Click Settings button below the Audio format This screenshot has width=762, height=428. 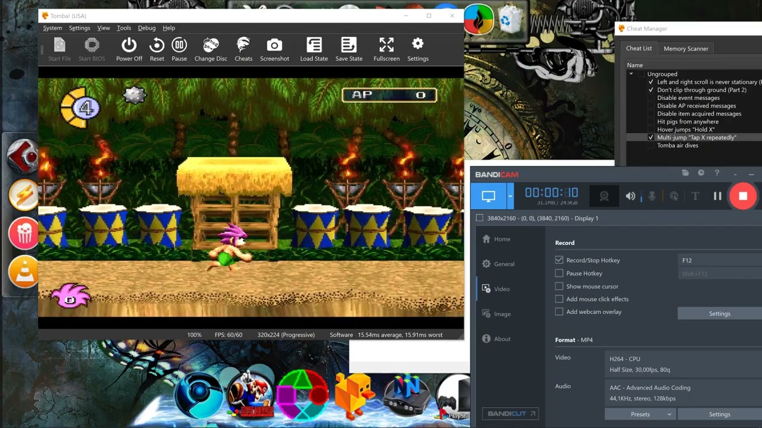pyautogui.click(x=719, y=414)
